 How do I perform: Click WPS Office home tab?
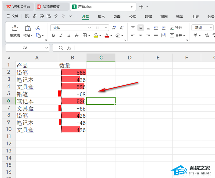pyautogui.click(x=18, y=7)
